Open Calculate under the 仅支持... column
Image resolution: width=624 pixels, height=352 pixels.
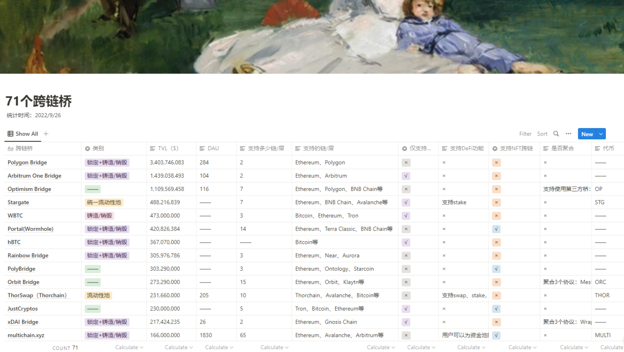(x=421, y=347)
